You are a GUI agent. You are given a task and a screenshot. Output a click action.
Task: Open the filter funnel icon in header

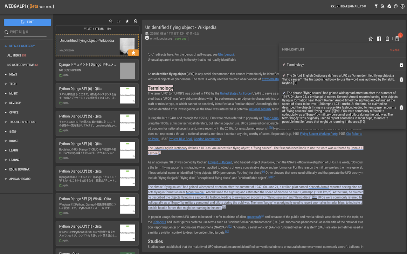pyautogui.click(x=376, y=6)
